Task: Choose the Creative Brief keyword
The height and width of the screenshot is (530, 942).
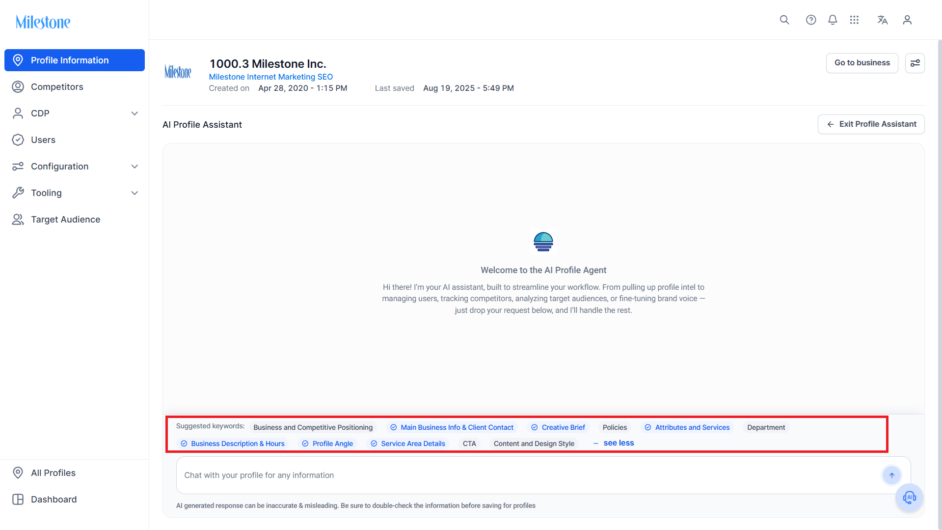Action: (559, 427)
